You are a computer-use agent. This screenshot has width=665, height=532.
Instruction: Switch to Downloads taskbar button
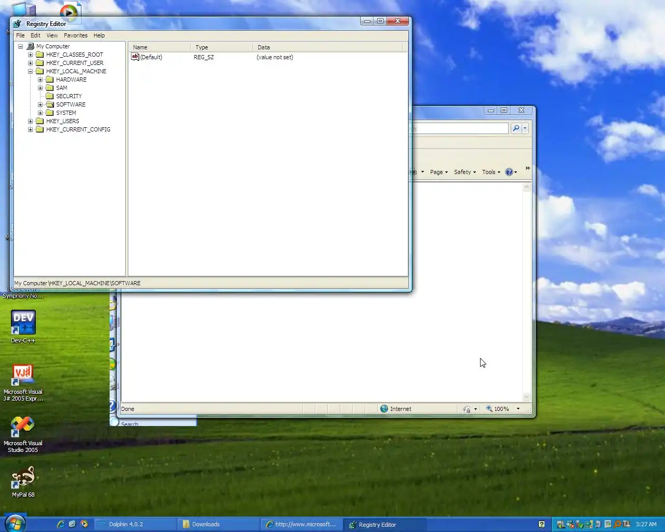(218, 524)
